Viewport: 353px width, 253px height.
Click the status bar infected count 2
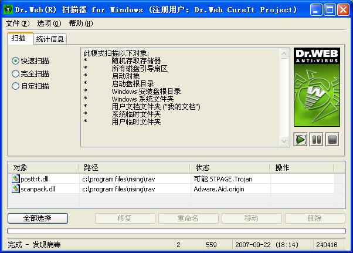tap(178, 245)
